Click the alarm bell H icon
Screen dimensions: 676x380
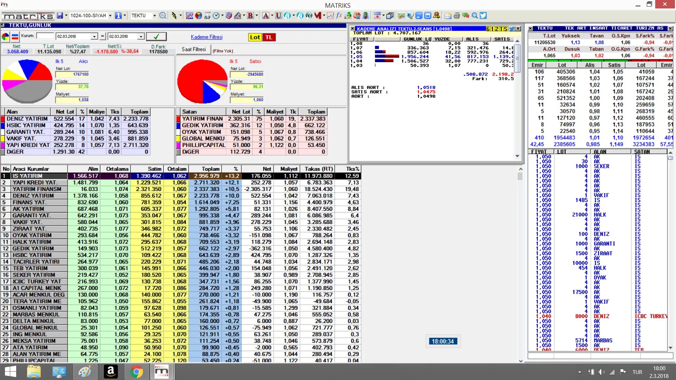pos(437,15)
